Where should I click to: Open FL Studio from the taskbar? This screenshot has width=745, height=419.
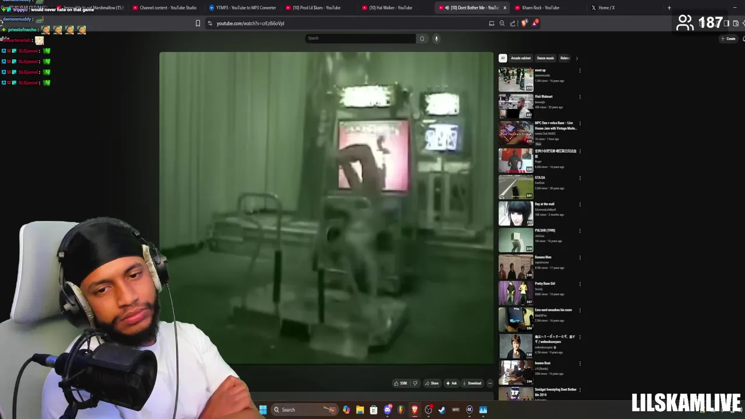click(401, 410)
